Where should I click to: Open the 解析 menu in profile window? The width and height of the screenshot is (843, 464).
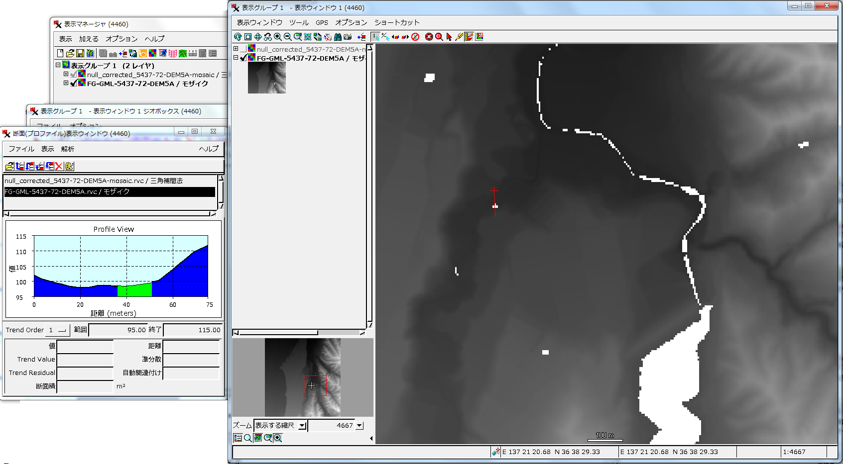(67, 149)
